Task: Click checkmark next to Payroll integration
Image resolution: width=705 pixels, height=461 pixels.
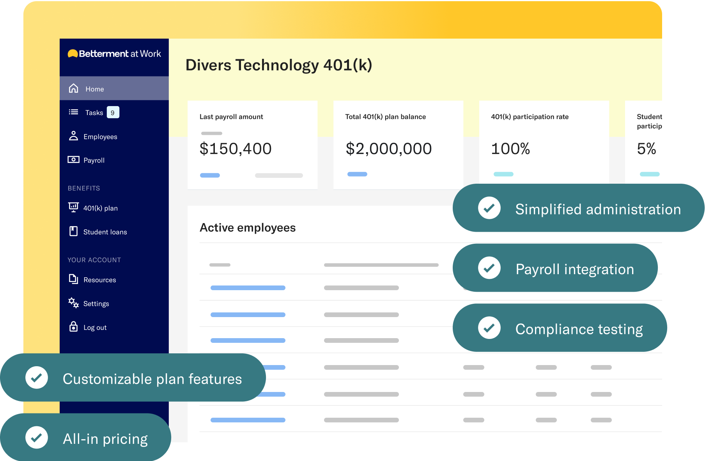Action: pos(489,268)
